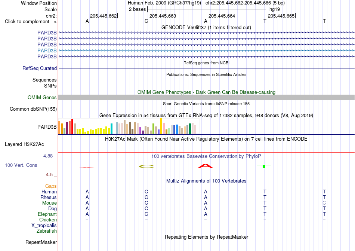Screen dimensions: 355x251
Task: Open the Common dbSNP(155) track label
Action: [x=33, y=109]
